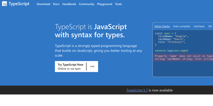Viewport: 213px width, 106px height.
Task: Switch to the Auto-complete tab
Action: tap(182, 26)
